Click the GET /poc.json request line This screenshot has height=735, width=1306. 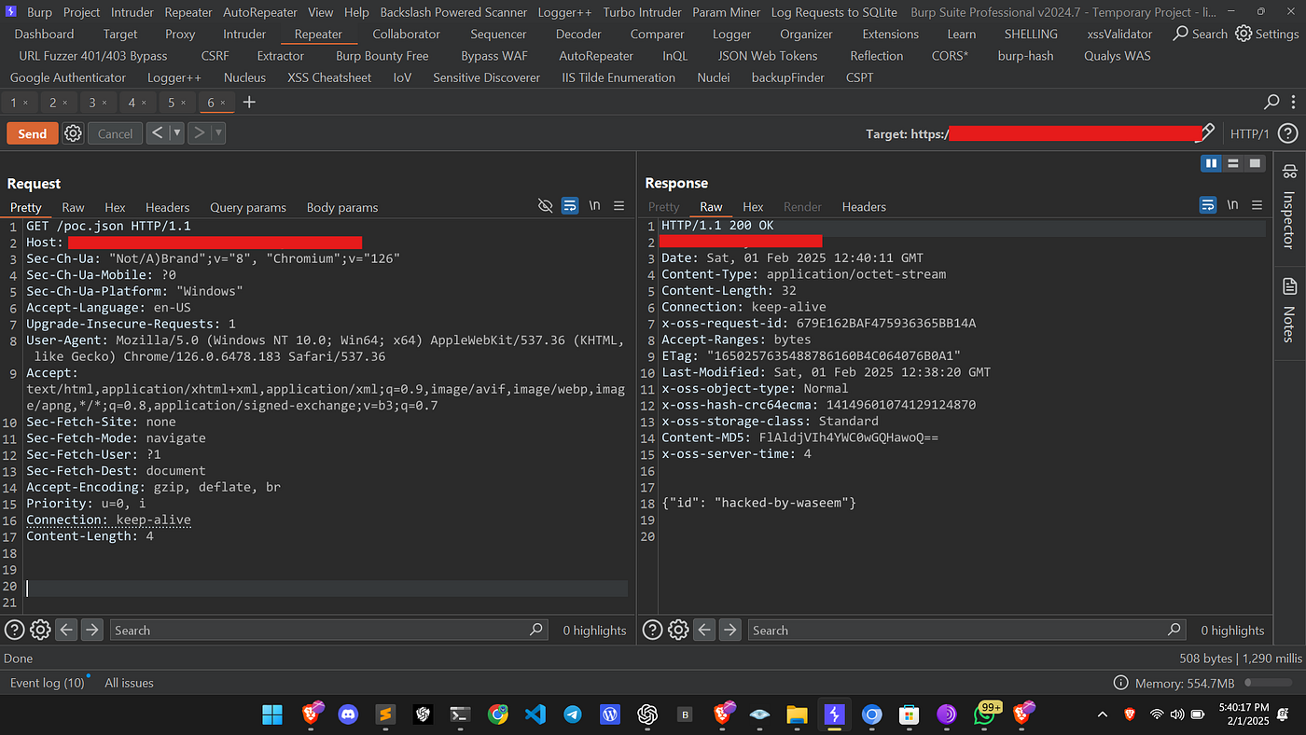coord(109,226)
